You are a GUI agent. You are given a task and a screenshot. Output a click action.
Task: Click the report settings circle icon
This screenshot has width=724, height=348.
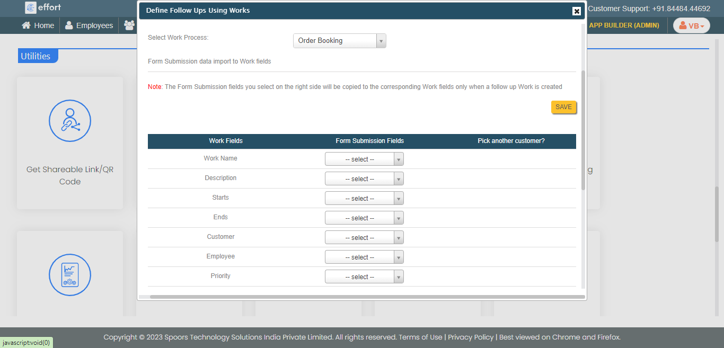(x=70, y=275)
